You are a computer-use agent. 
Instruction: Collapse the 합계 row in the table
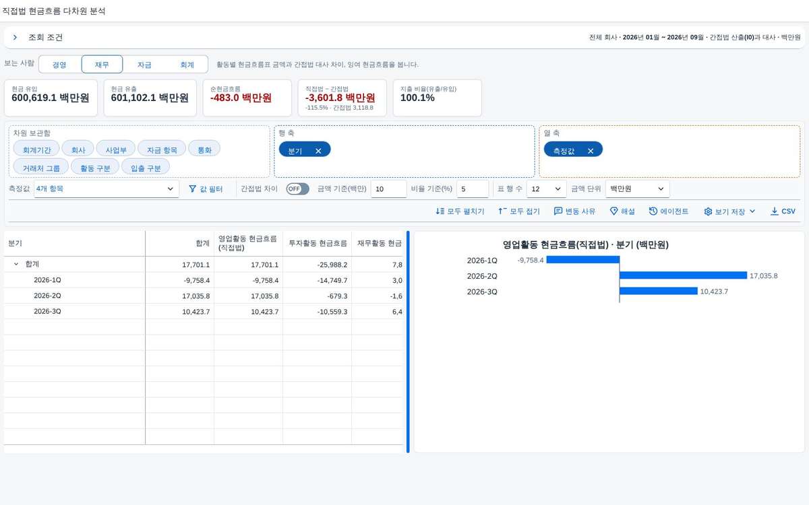pyautogui.click(x=16, y=265)
